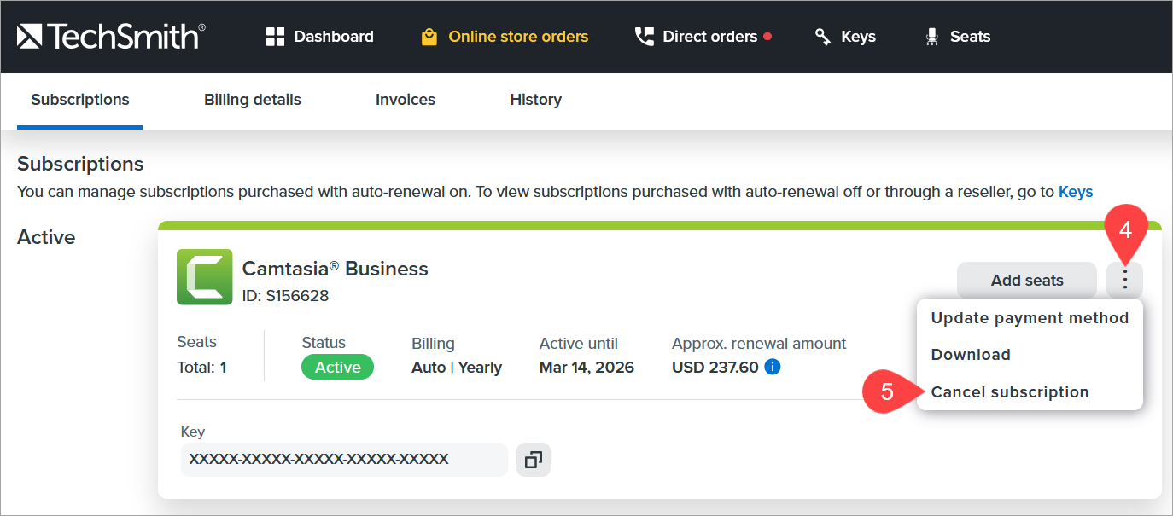Click the Keys key icon
1173x516 pixels.
click(x=823, y=37)
